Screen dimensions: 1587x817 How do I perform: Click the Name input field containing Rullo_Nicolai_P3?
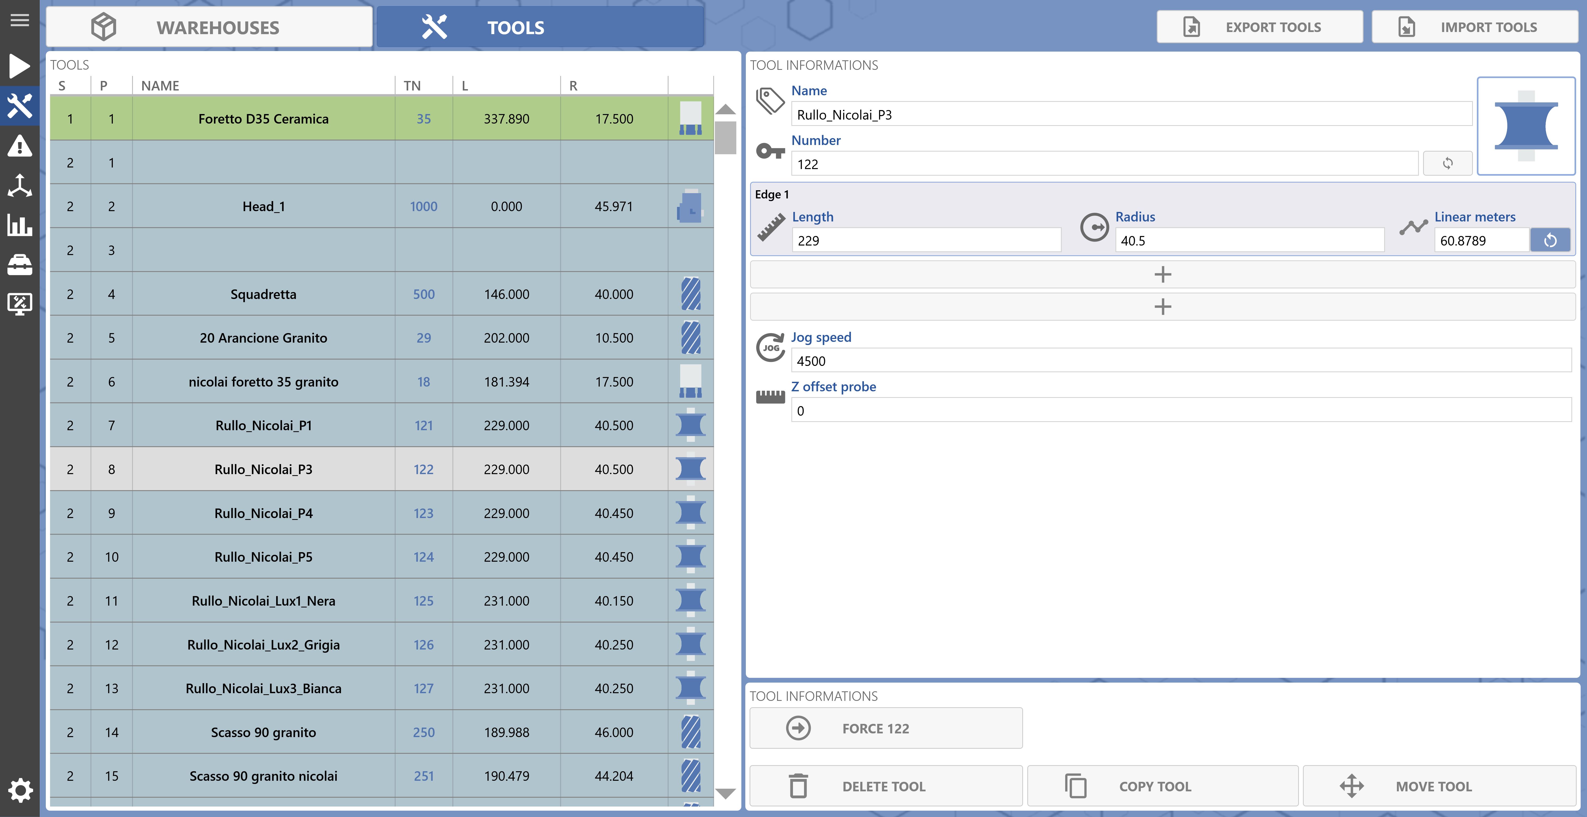point(1131,115)
